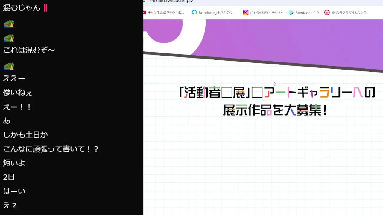Image resolution: width=383 pixels, height=215 pixels.
Task: Click chat message こんなに頑張って書いて！？
Action: point(51,149)
